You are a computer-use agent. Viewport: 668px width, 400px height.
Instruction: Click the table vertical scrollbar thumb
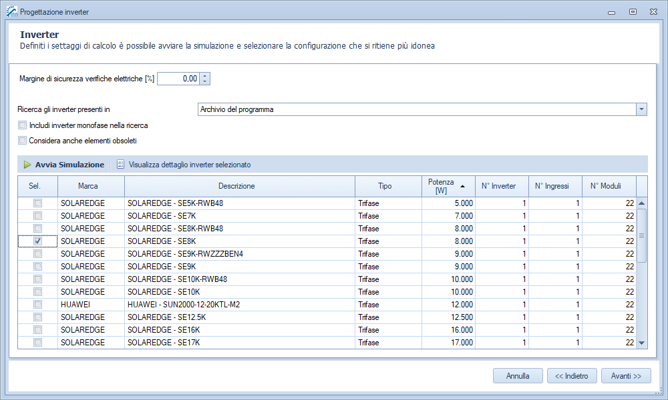641,235
